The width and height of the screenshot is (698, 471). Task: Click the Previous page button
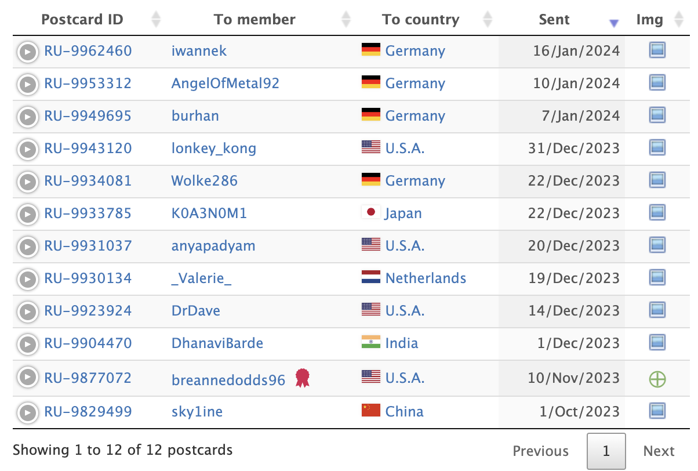pyautogui.click(x=540, y=451)
